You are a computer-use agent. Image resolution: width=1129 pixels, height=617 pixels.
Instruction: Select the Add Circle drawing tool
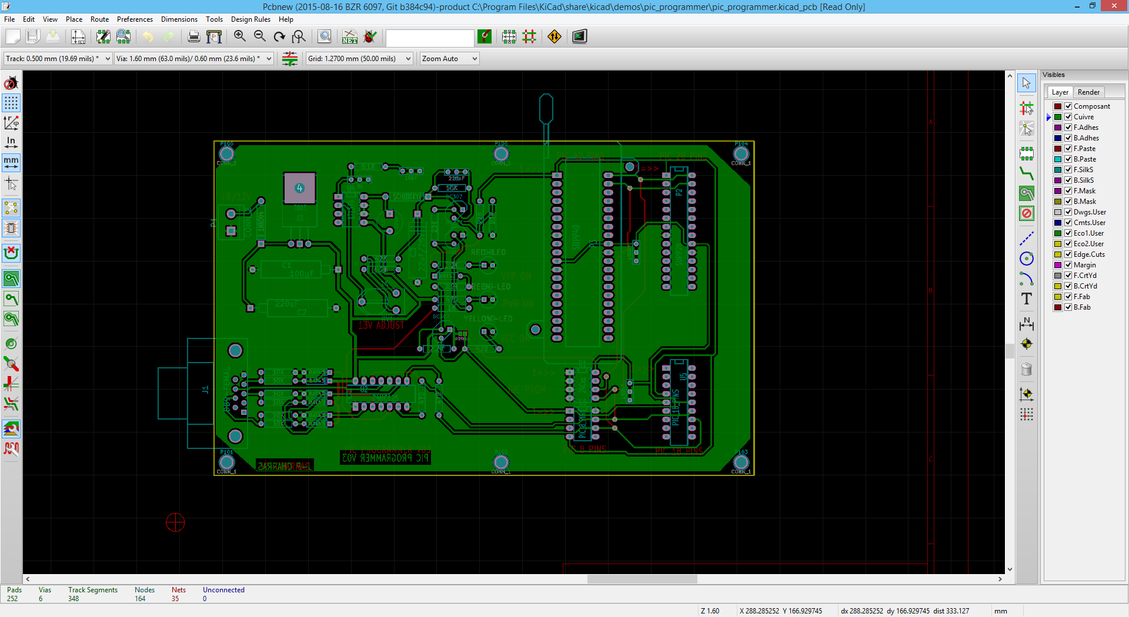tap(1027, 259)
